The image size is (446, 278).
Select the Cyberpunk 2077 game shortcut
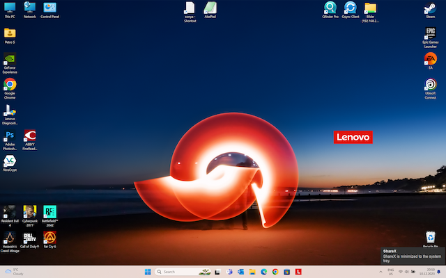point(30,211)
